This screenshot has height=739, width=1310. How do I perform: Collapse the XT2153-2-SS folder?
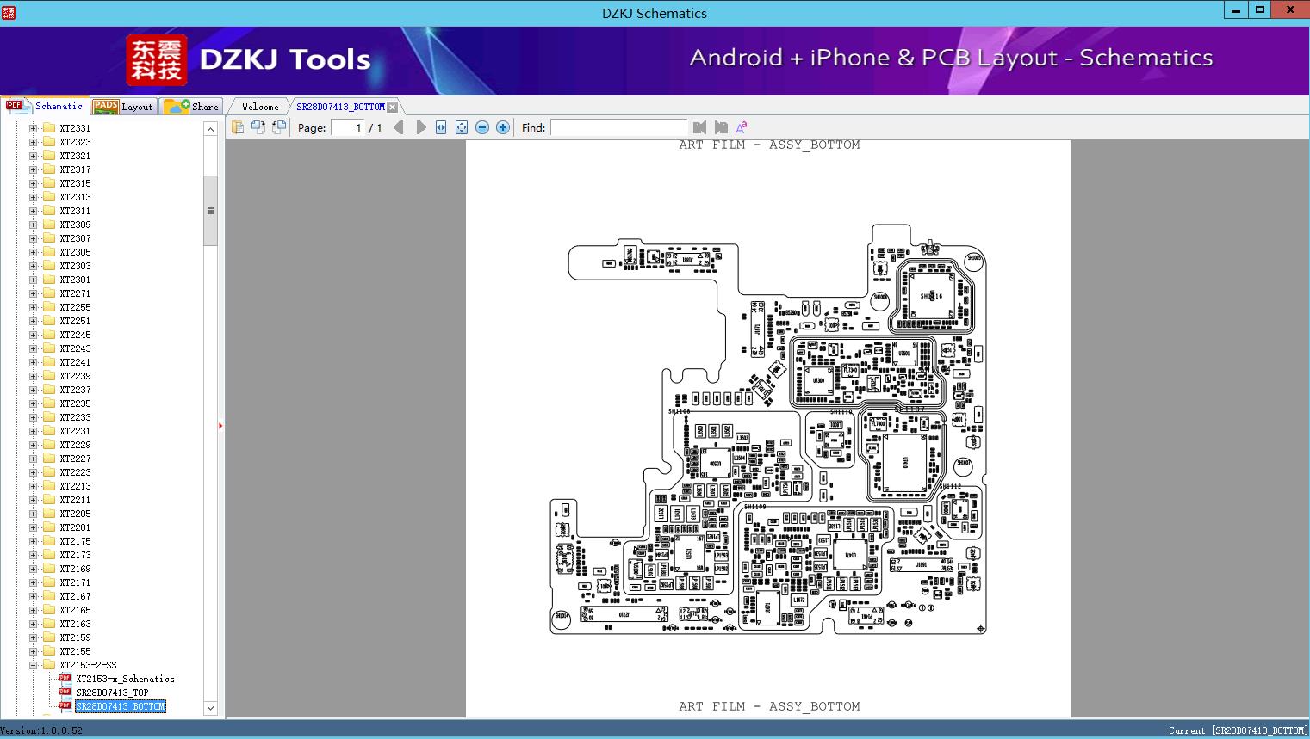(x=34, y=665)
